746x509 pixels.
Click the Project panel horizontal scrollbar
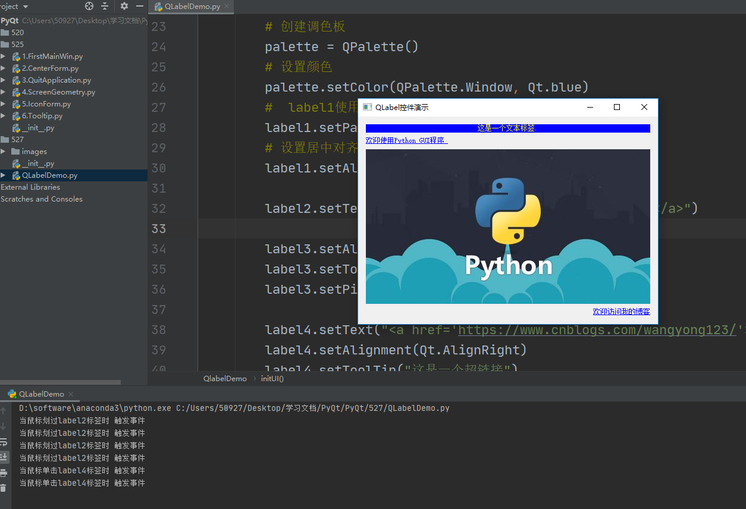pos(60,382)
